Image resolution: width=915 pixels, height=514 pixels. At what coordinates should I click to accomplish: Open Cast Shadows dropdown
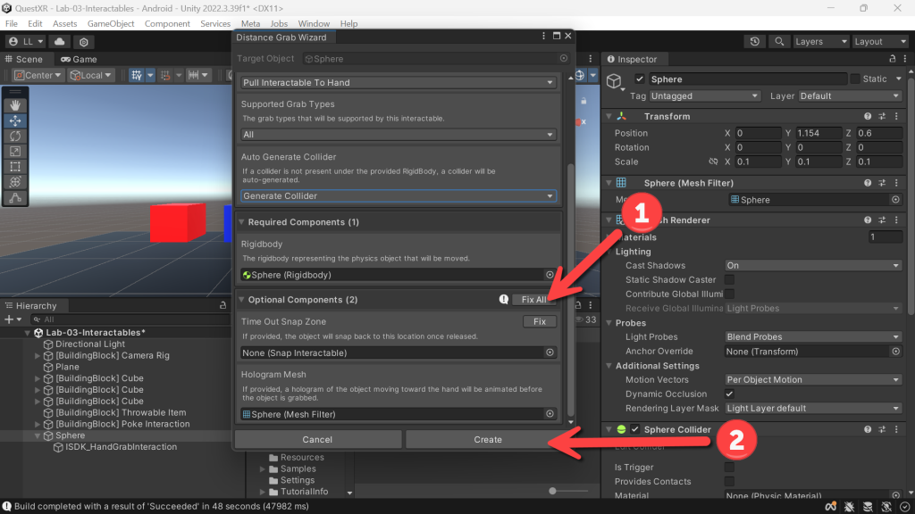pyautogui.click(x=812, y=266)
